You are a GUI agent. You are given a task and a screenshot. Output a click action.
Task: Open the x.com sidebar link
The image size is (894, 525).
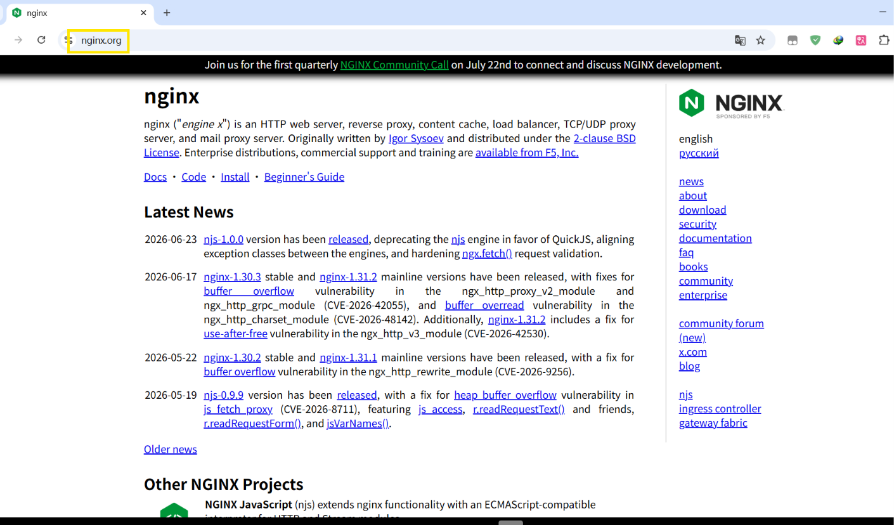click(x=693, y=352)
